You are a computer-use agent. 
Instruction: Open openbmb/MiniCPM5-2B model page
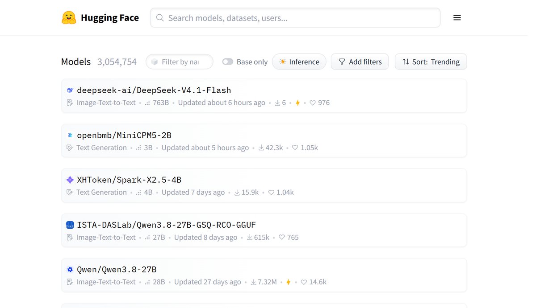tap(124, 136)
